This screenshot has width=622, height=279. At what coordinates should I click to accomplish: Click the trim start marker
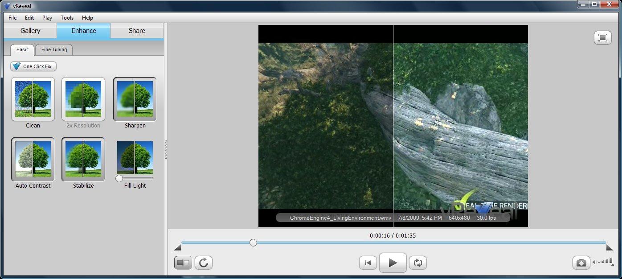point(178,247)
